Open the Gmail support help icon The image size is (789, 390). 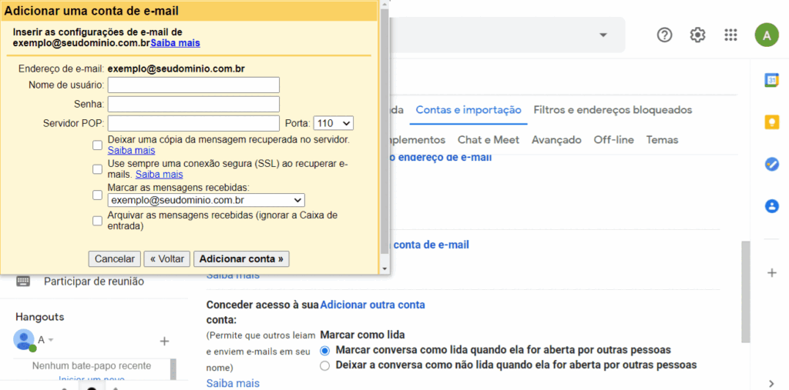pos(664,35)
